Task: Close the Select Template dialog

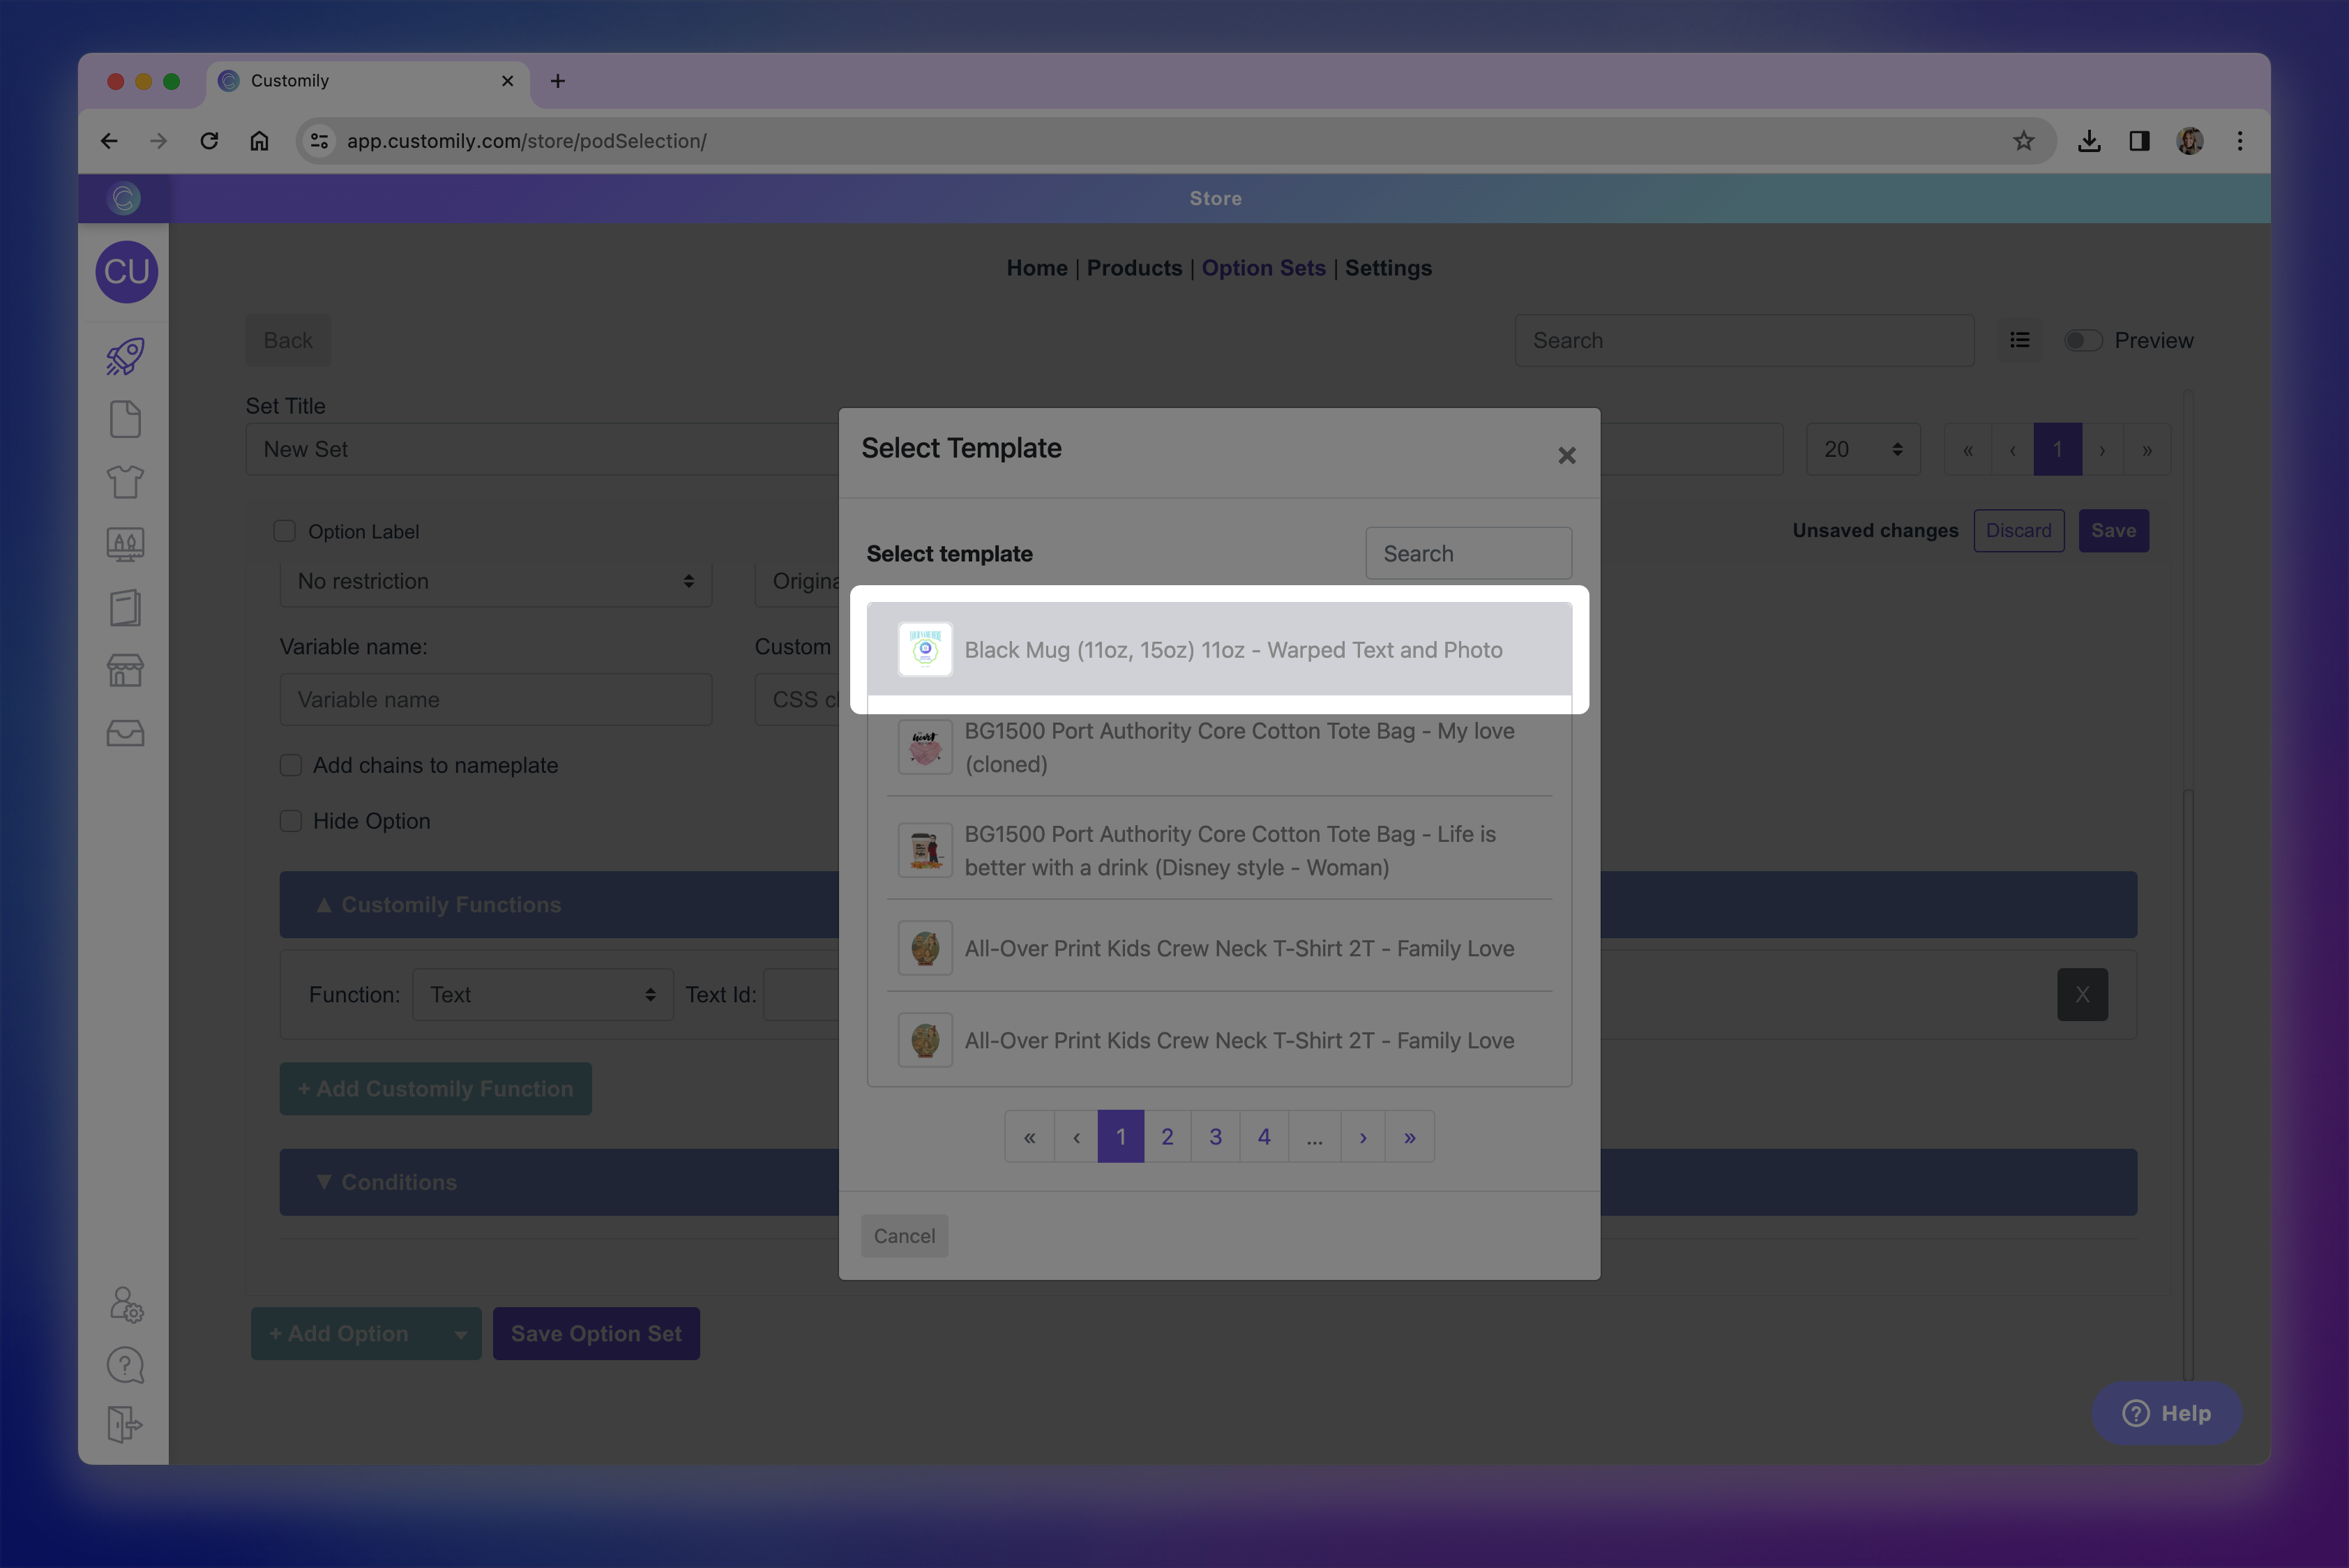Action: [x=1566, y=456]
